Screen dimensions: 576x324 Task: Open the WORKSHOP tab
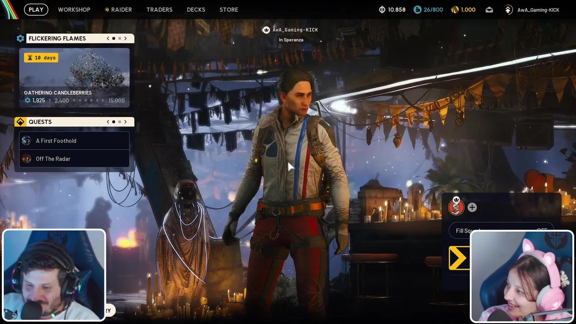tap(74, 9)
